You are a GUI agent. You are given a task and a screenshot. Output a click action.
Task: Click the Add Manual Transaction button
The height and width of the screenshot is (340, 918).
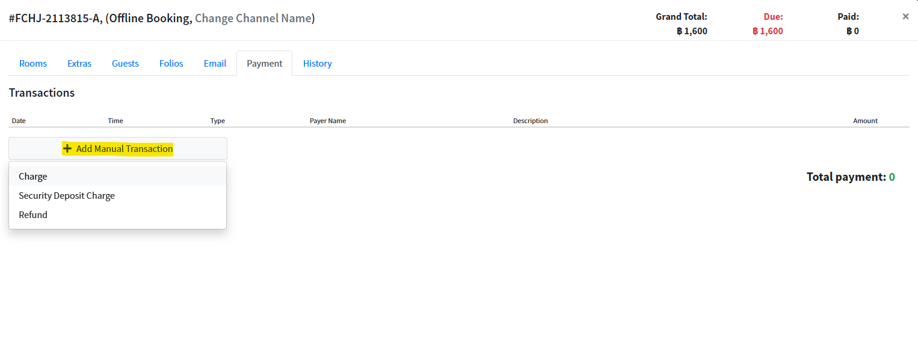118,148
